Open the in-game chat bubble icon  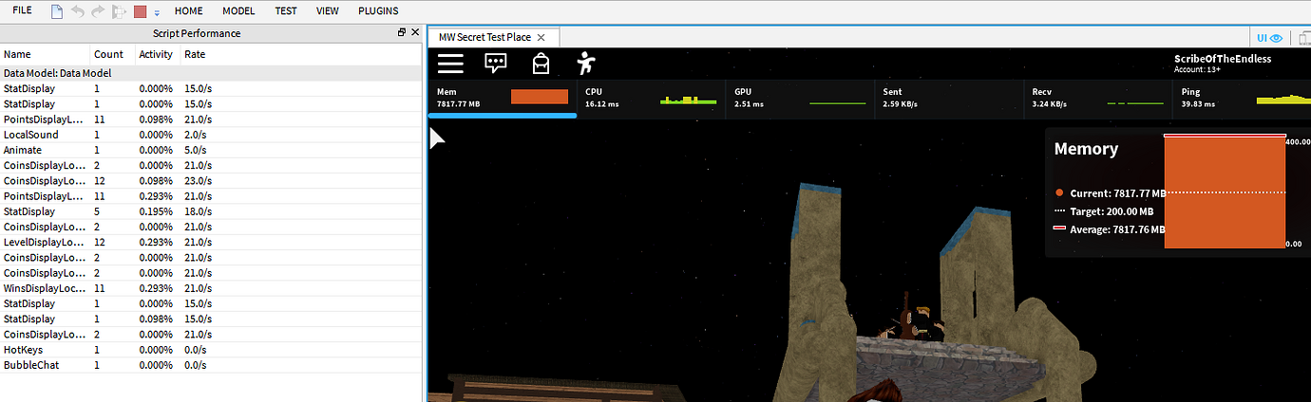(x=496, y=64)
